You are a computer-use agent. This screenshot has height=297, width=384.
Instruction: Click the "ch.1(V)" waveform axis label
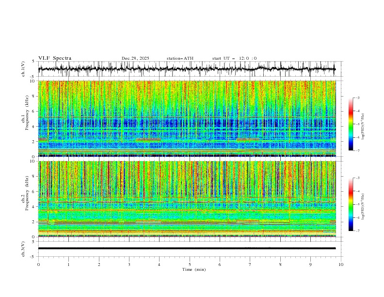click(x=23, y=69)
